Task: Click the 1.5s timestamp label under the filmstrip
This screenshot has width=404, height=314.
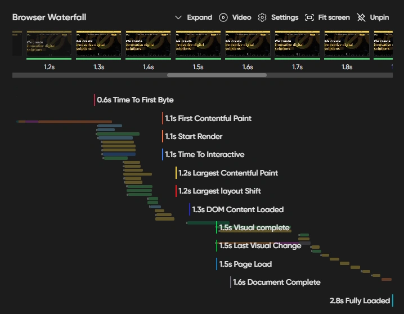Action: pos(198,67)
